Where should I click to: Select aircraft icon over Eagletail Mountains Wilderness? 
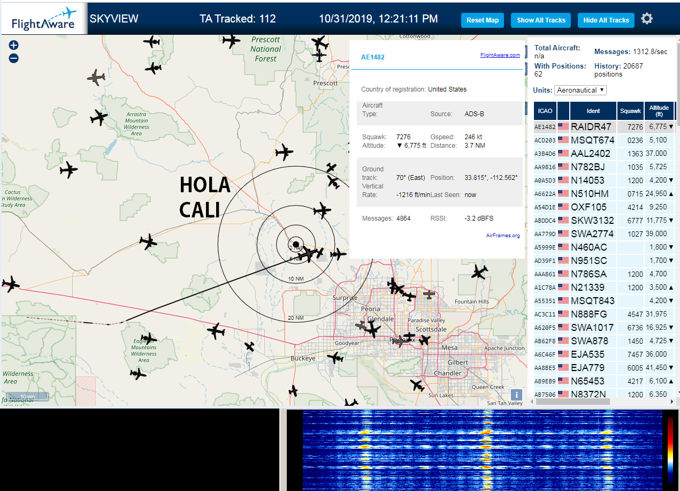148,338
